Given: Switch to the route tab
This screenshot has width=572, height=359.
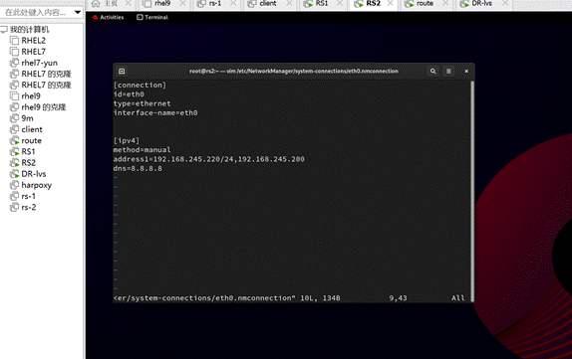Looking at the screenshot, I should pyautogui.click(x=425, y=4).
